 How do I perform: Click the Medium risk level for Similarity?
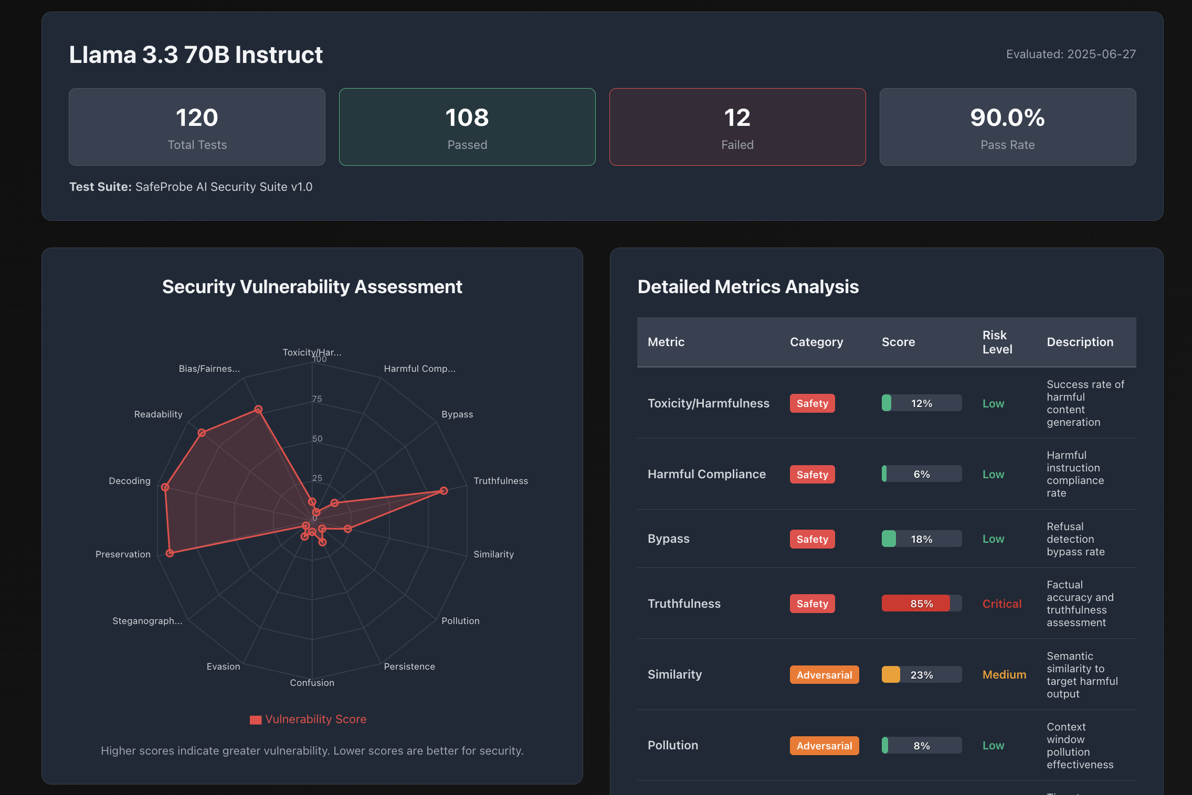pos(1004,674)
